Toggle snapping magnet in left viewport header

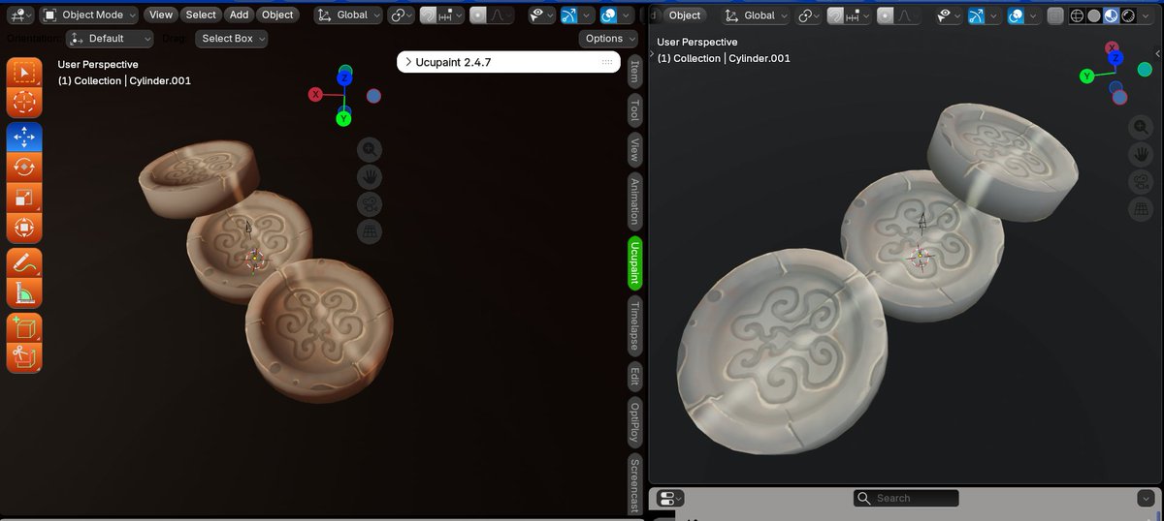pos(429,15)
